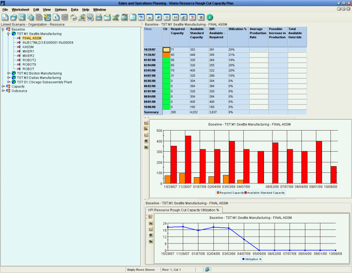Click the Utilization % column header
The width and height of the screenshot is (352, 273).
coord(238,37)
